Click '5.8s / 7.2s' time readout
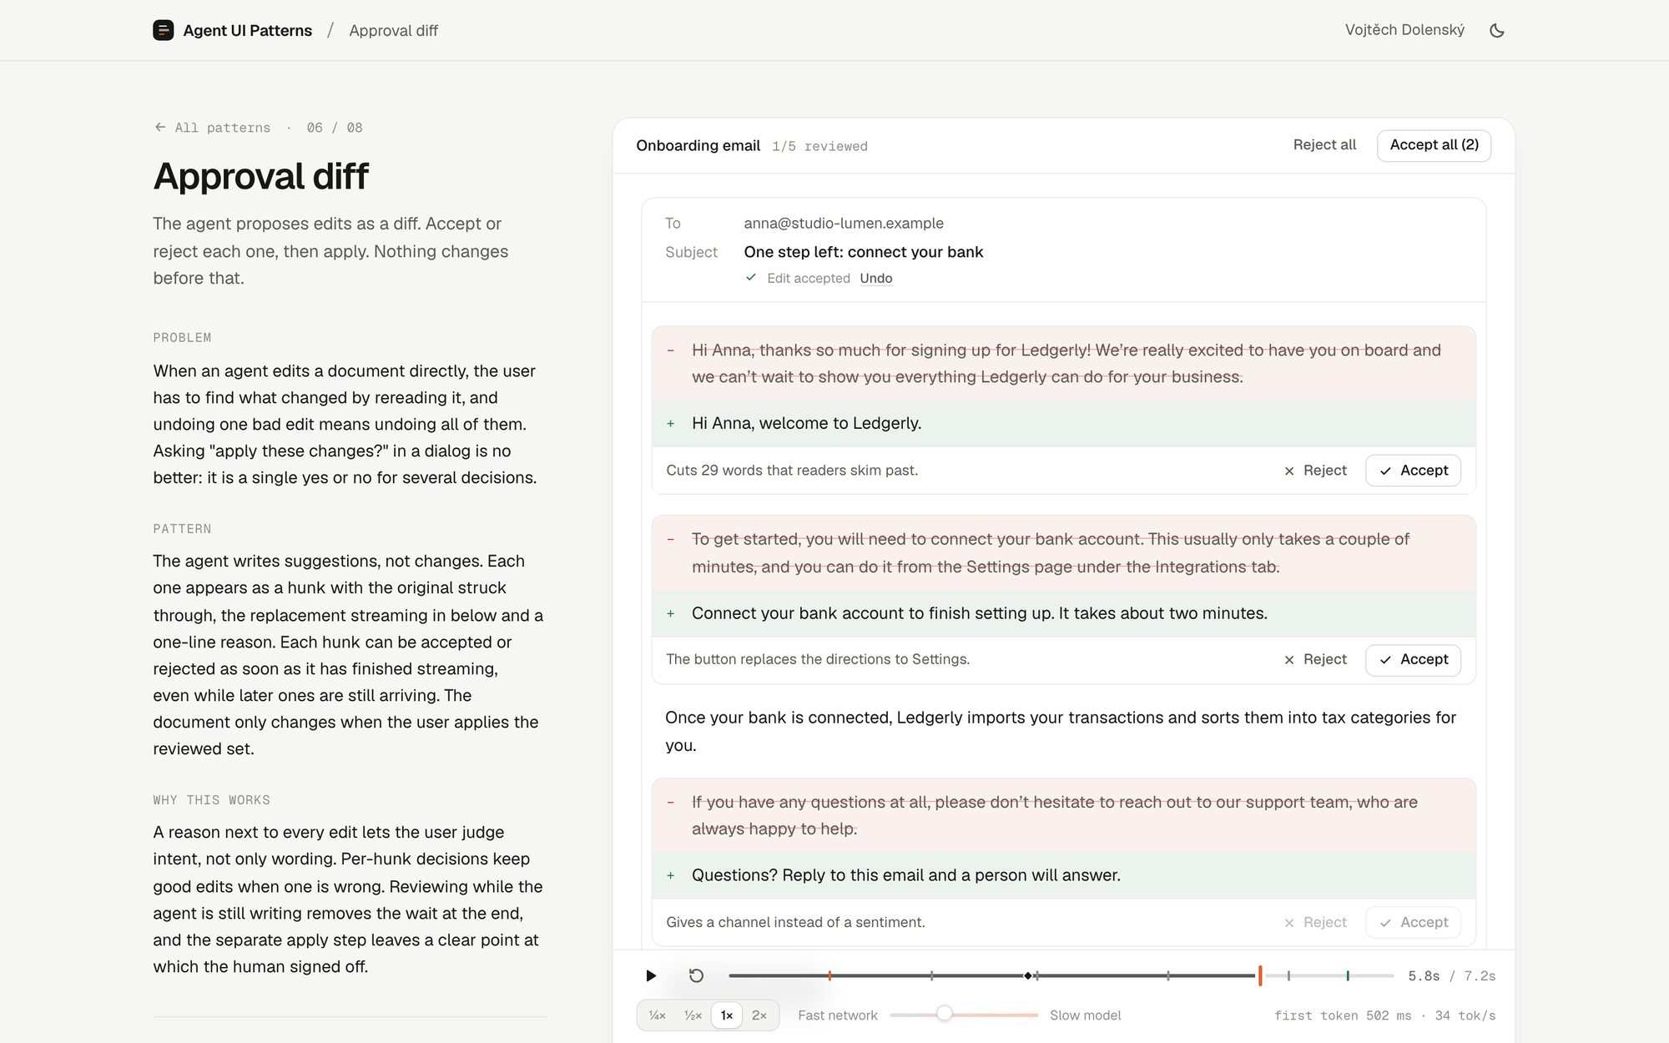The height and width of the screenshot is (1043, 1669). pyautogui.click(x=1451, y=976)
